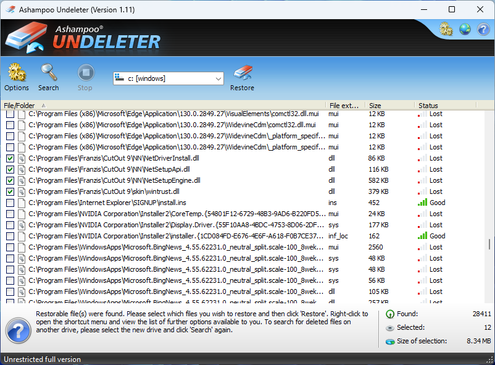Select the BingNews 56 KB sys row

click(x=243, y=280)
